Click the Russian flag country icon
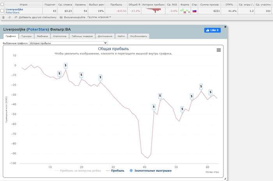The height and width of the screenshot is (181, 273). (195, 11)
